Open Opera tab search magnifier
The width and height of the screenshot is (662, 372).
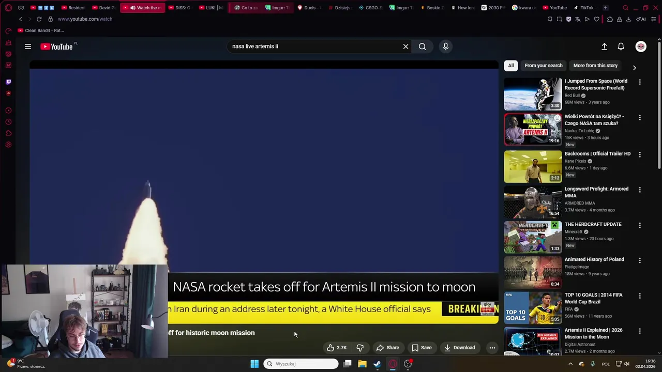coord(625,8)
